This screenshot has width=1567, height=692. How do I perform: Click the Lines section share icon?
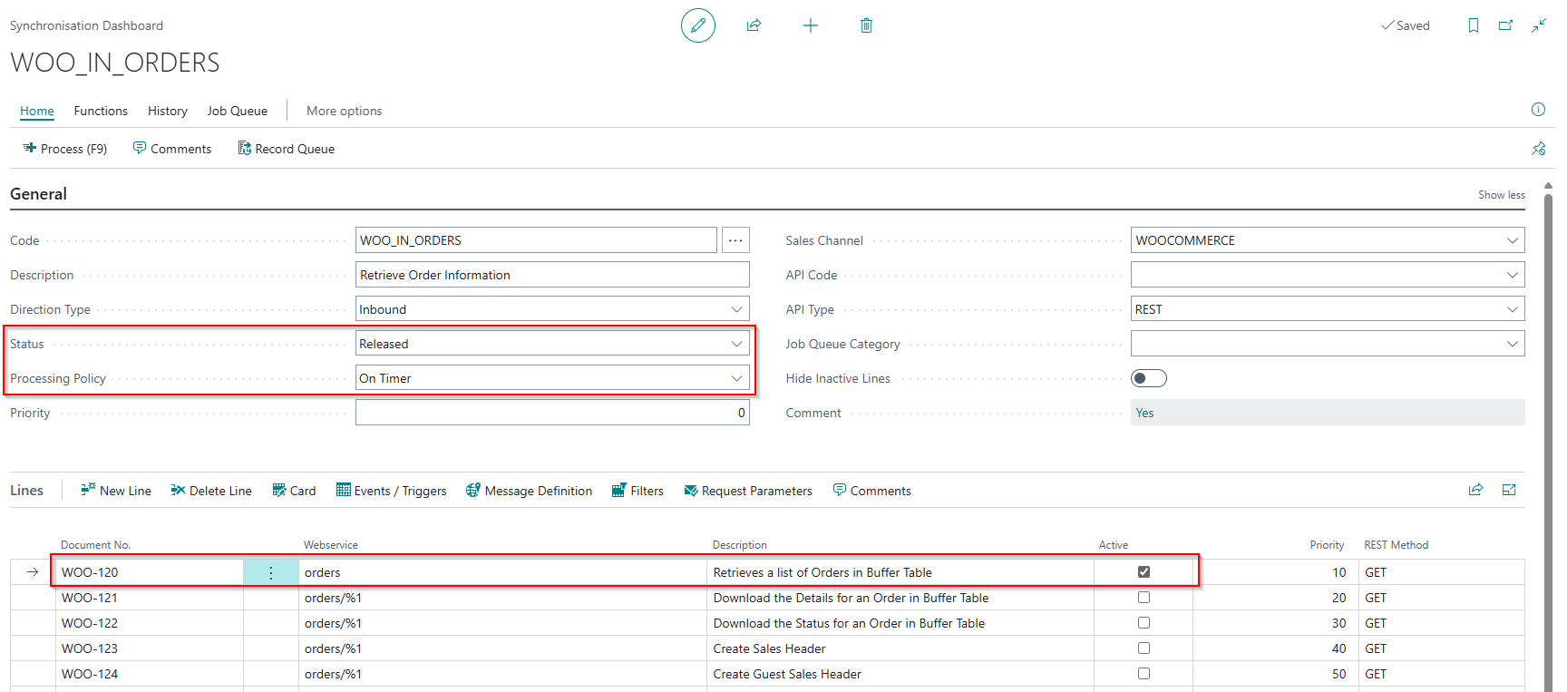pos(1475,490)
